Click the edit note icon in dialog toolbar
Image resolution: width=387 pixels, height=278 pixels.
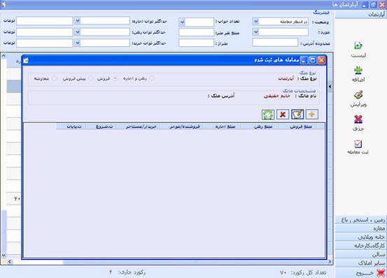(297, 115)
